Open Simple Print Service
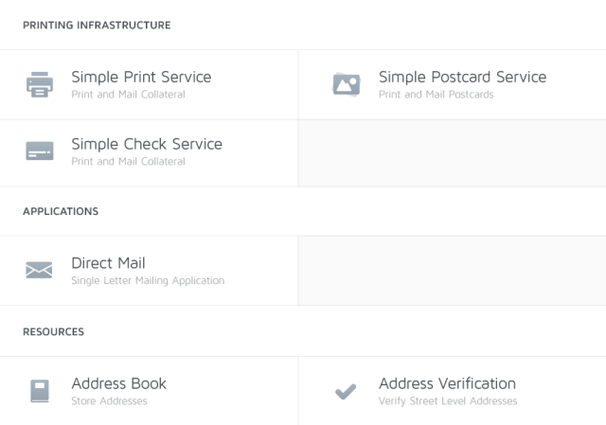The width and height of the screenshot is (606, 425). (x=141, y=77)
